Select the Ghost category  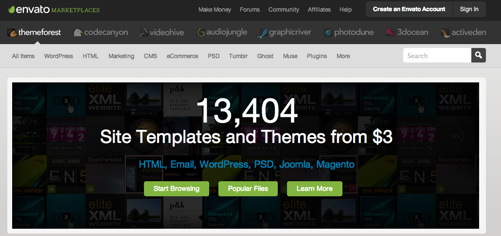click(265, 56)
